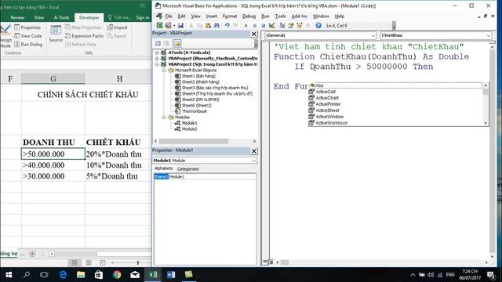The width and height of the screenshot is (502, 282).
Task: Select Excel cell containing >50.000.000
Action: click(x=53, y=154)
